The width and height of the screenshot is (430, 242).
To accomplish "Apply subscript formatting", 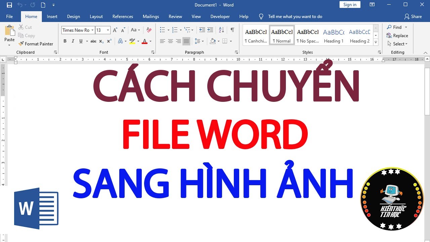I will tap(101, 41).
